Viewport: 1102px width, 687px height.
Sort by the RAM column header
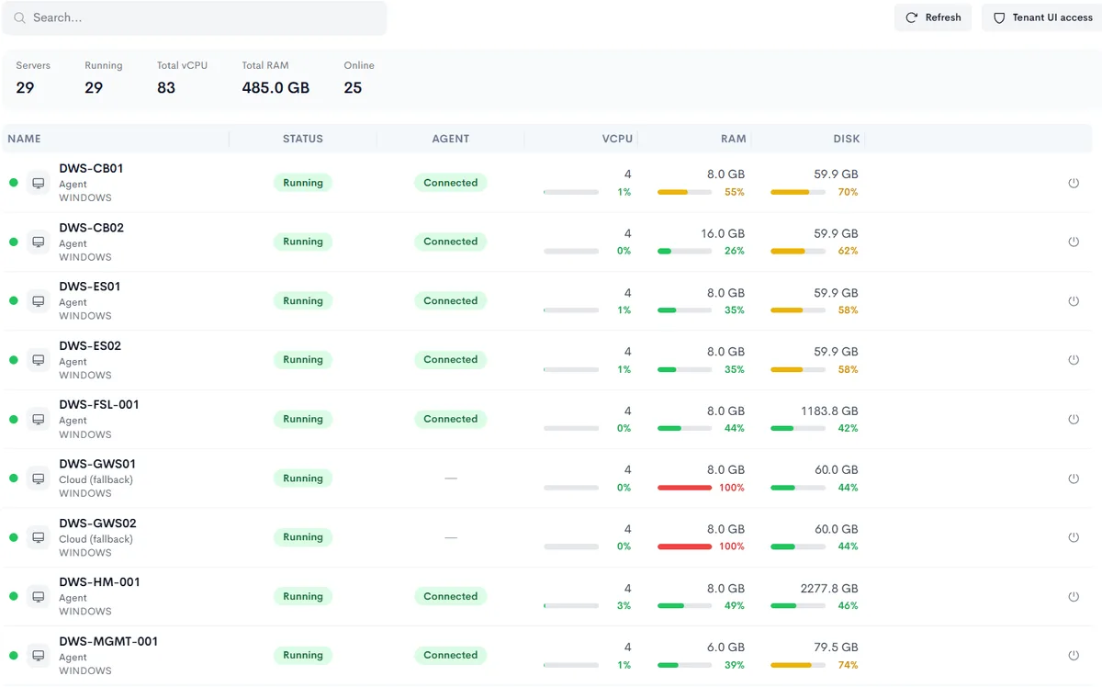[x=734, y=139]
